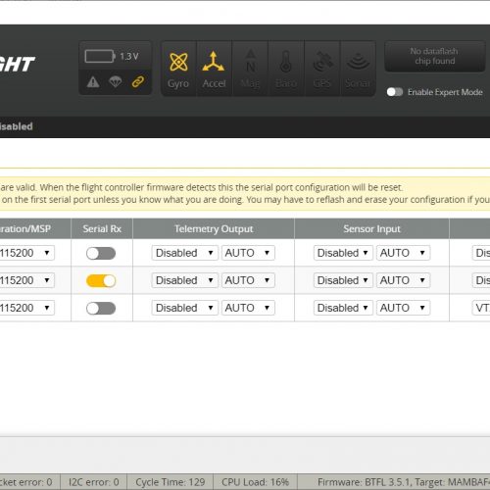This screenshot has height=490, width=490.
Task: Open second row Sensor Input Disabled dropdown
Action: click(343, 280)
